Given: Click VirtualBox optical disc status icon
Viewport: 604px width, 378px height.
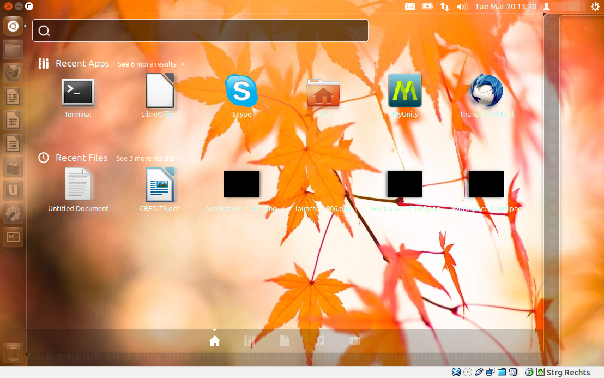Looking at the screenshot, I should pyautogui.click(x=468, y=372).
